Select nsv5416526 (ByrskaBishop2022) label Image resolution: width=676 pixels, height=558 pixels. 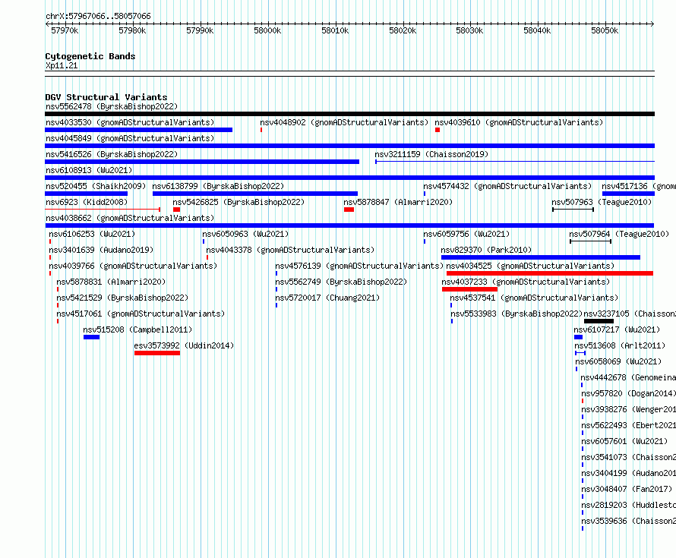pos(112,154)
